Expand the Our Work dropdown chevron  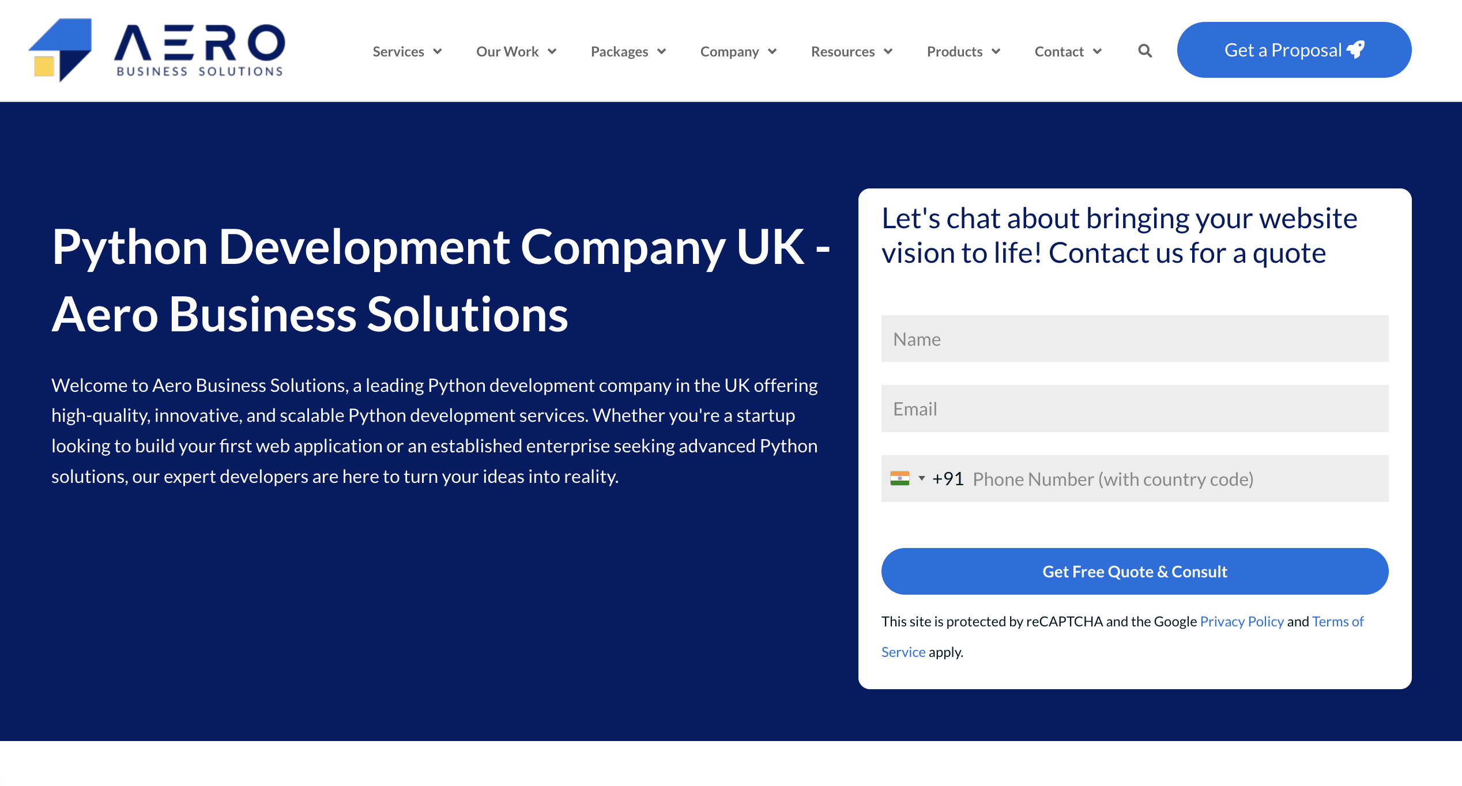point(552,51)
